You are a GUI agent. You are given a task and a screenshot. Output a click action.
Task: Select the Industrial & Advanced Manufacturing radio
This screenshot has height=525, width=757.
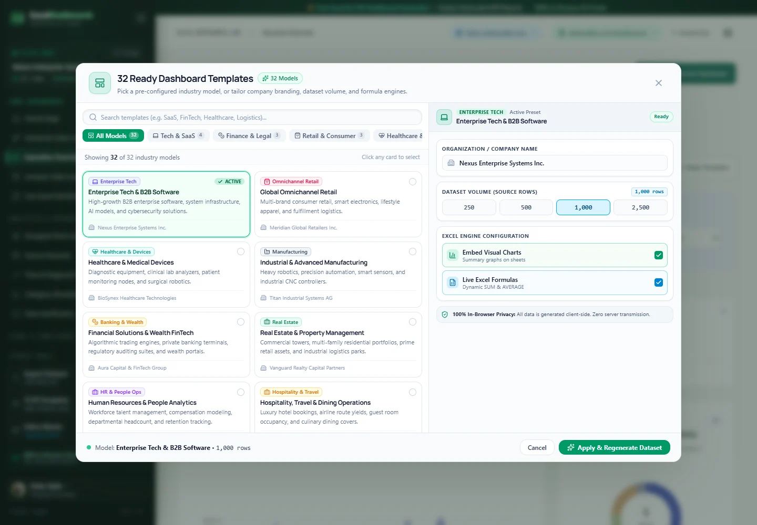pos(413,252)
